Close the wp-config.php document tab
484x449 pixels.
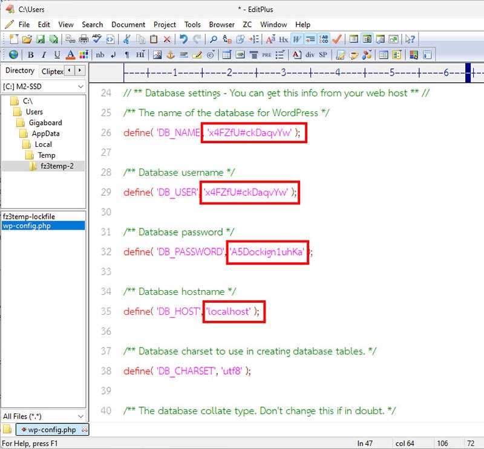coord(84,429)
